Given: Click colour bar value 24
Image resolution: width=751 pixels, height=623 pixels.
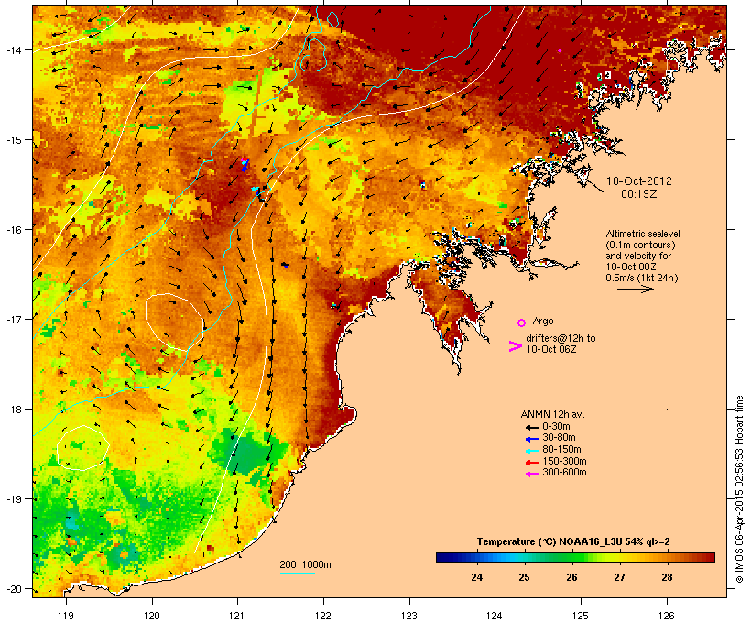Looking at the screenshot, I should [x=476, y=577].
